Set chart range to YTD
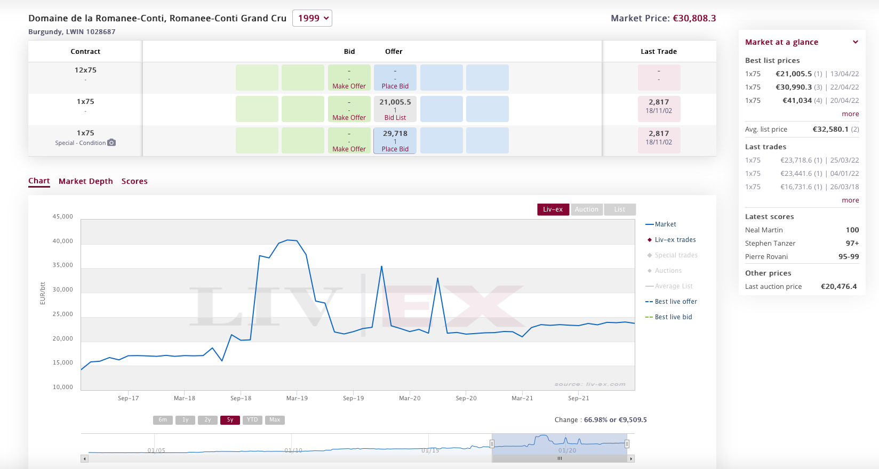The height and width of the screenshot is (469, 879). tap(252, 420)
